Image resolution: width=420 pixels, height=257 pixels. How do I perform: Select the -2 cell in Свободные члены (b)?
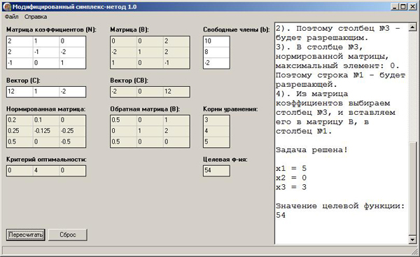(x=216, y=63)
